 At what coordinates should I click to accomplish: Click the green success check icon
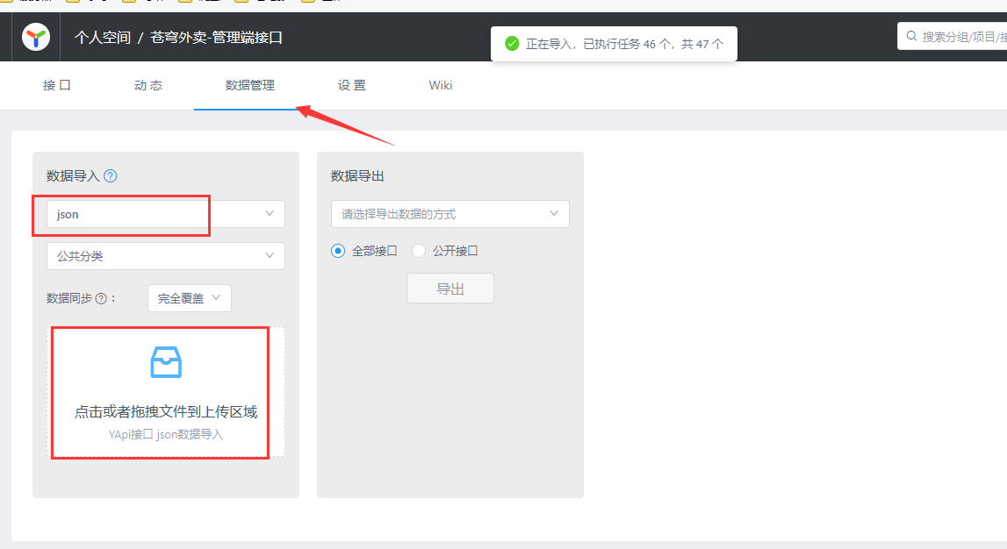pos(512,44)
